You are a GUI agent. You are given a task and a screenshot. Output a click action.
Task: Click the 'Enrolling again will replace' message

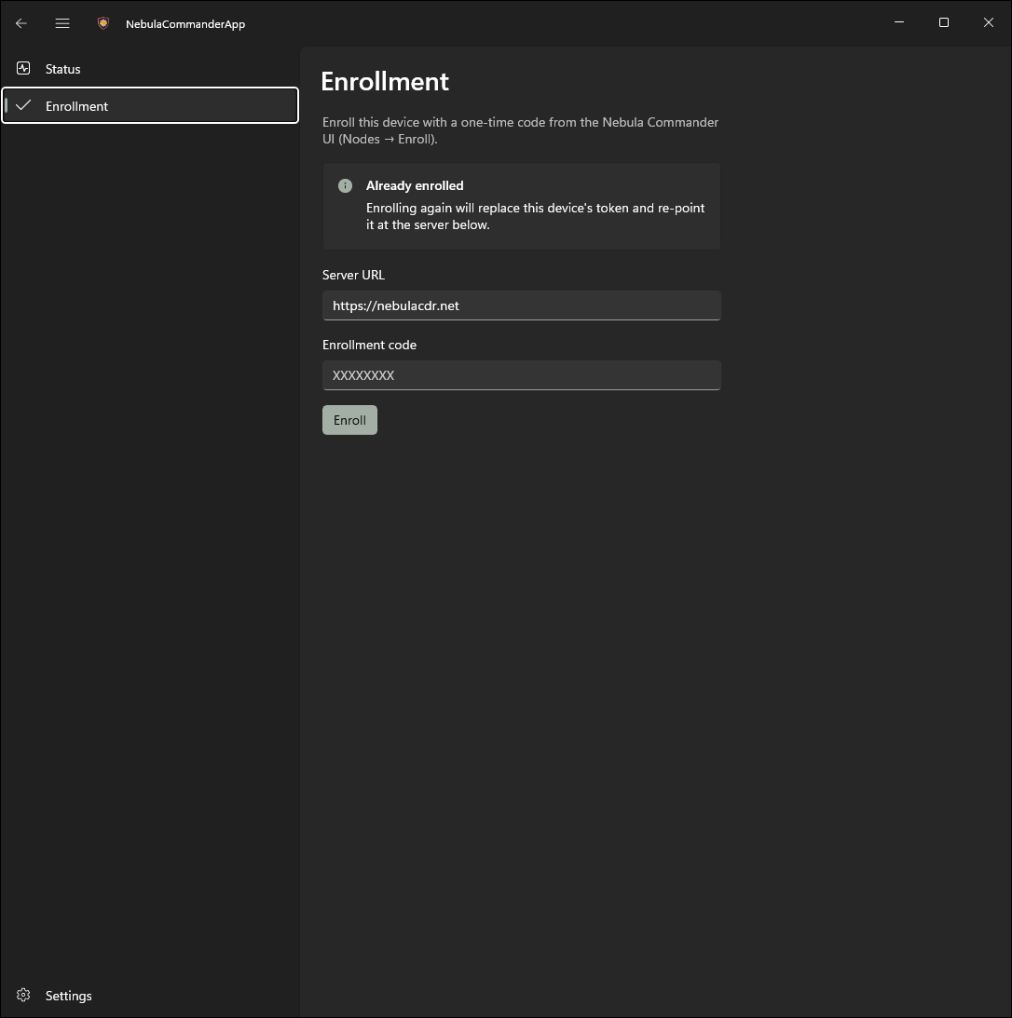[535, 216]
